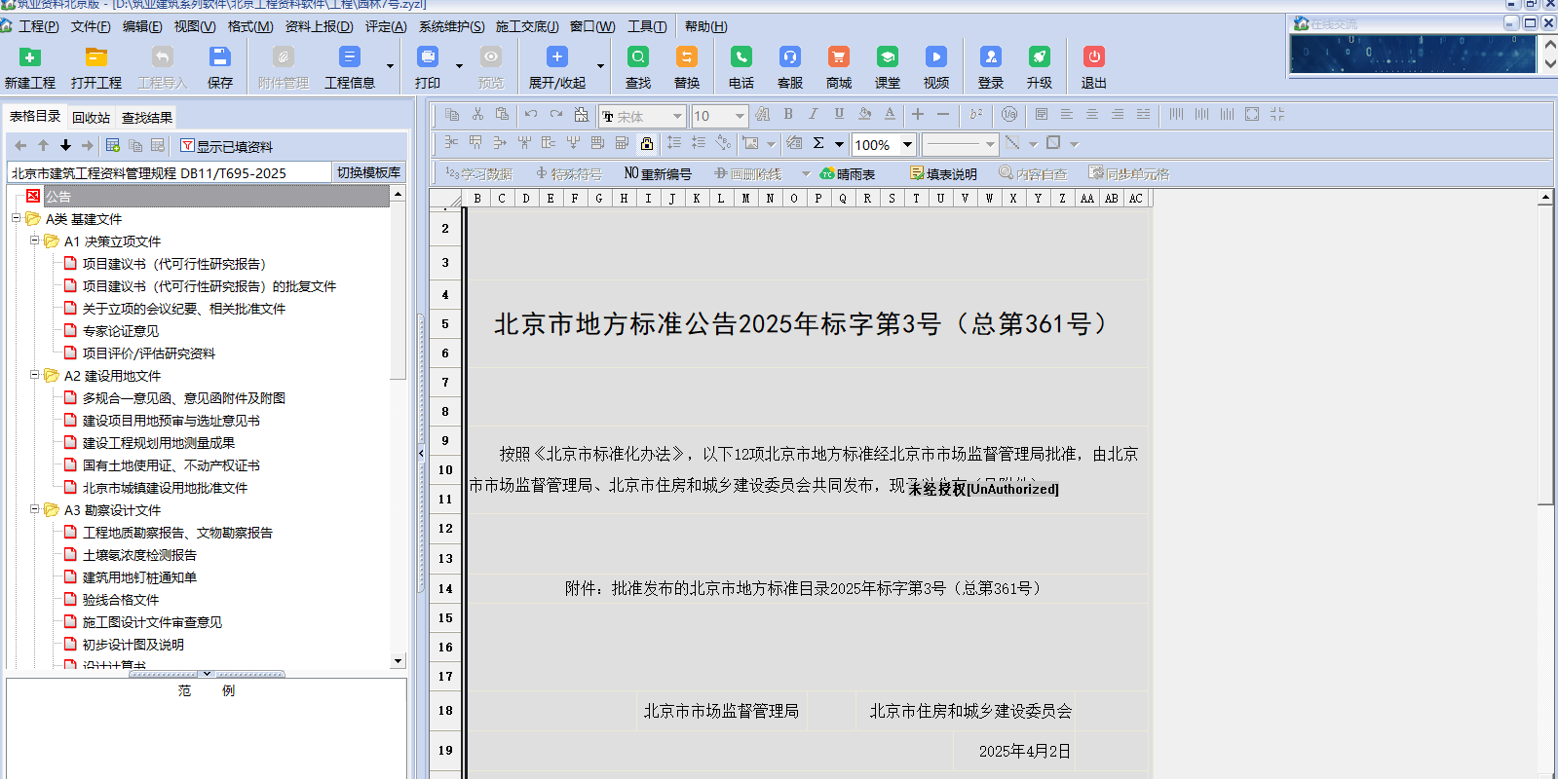The image size is (1558, 779).
Task: Click the add table icon in the directory toolbar
Action: [113, 146]
